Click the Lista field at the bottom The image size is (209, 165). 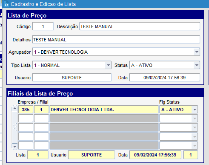click(x=38, y=155)
